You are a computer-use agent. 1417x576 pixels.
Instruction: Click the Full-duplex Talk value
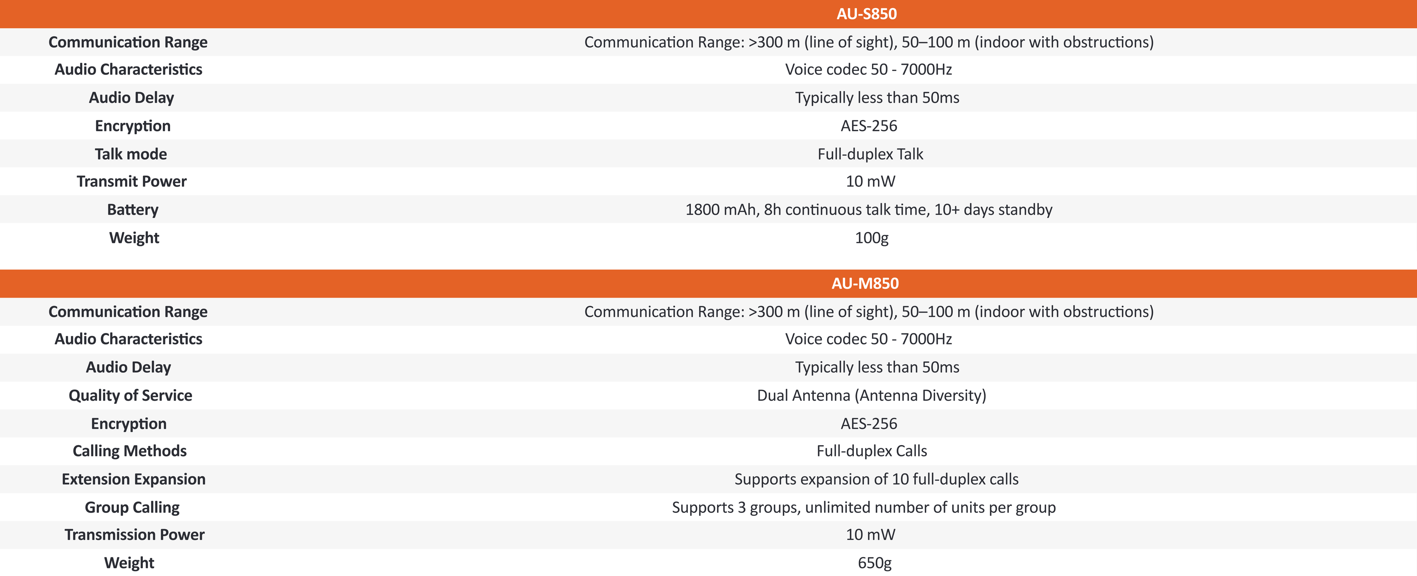point(870,154)
